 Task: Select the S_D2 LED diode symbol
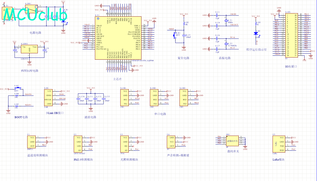(256, 34)
